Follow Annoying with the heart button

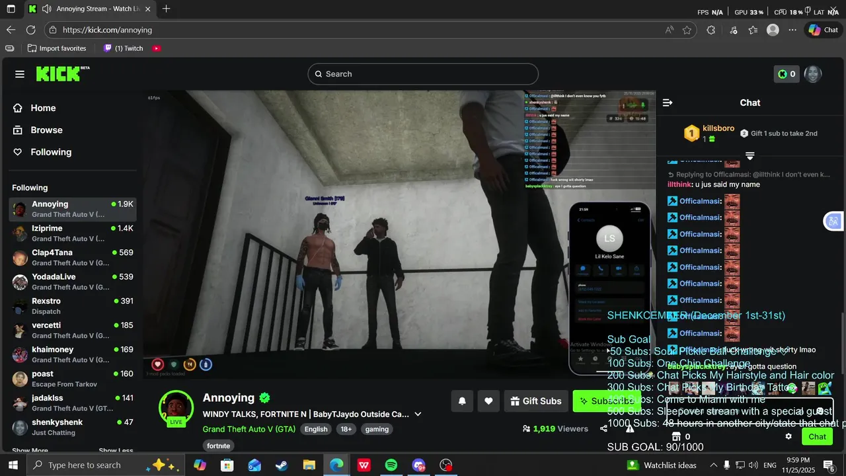pos(488,401)
